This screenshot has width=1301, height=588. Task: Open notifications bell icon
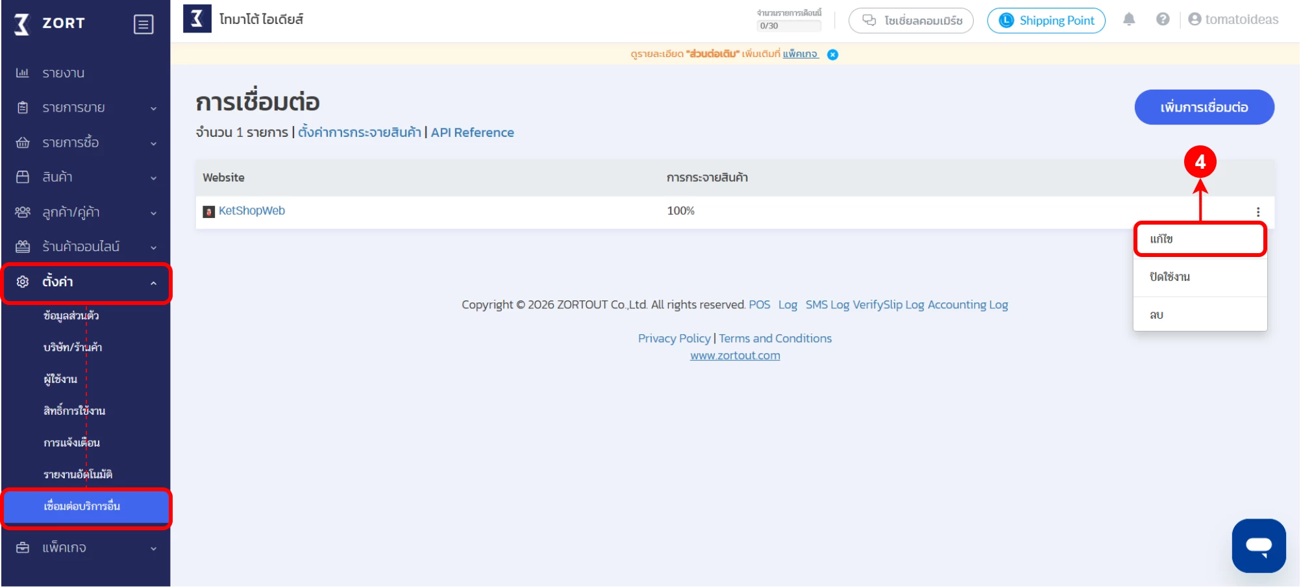[x=1129, y=19]
